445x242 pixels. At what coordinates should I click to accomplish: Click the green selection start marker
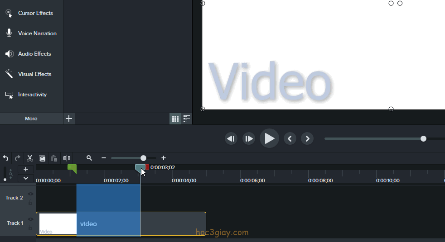pos(72,168)
